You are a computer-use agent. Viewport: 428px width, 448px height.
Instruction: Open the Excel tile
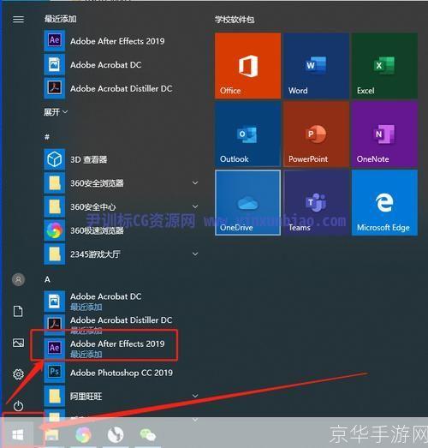(x=384, y=65)
